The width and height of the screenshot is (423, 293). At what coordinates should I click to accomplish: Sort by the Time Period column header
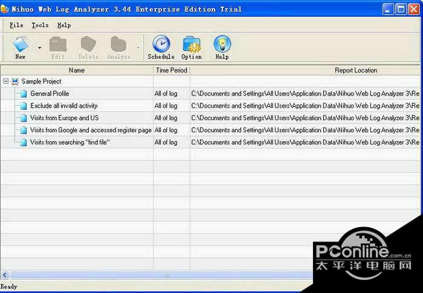[x=172, y=70]
